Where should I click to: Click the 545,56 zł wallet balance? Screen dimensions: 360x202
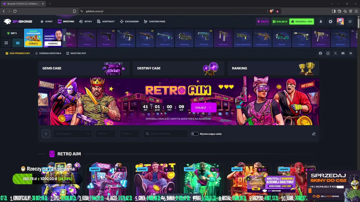coord(280,22)
